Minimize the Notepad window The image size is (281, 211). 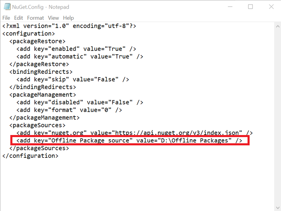point(230,7)
